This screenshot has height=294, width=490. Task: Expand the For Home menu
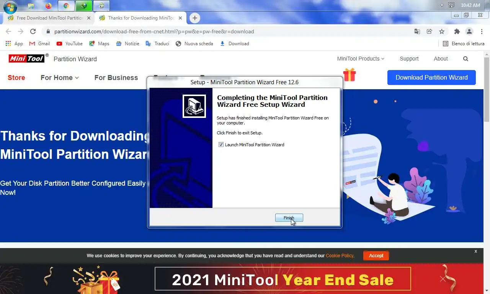(60, 77)
